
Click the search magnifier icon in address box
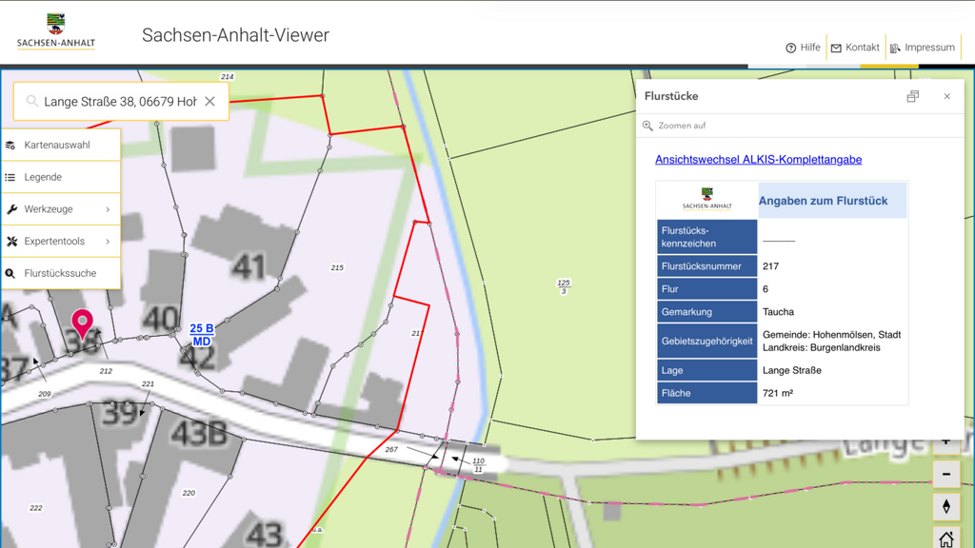click(x=32, y=102)
